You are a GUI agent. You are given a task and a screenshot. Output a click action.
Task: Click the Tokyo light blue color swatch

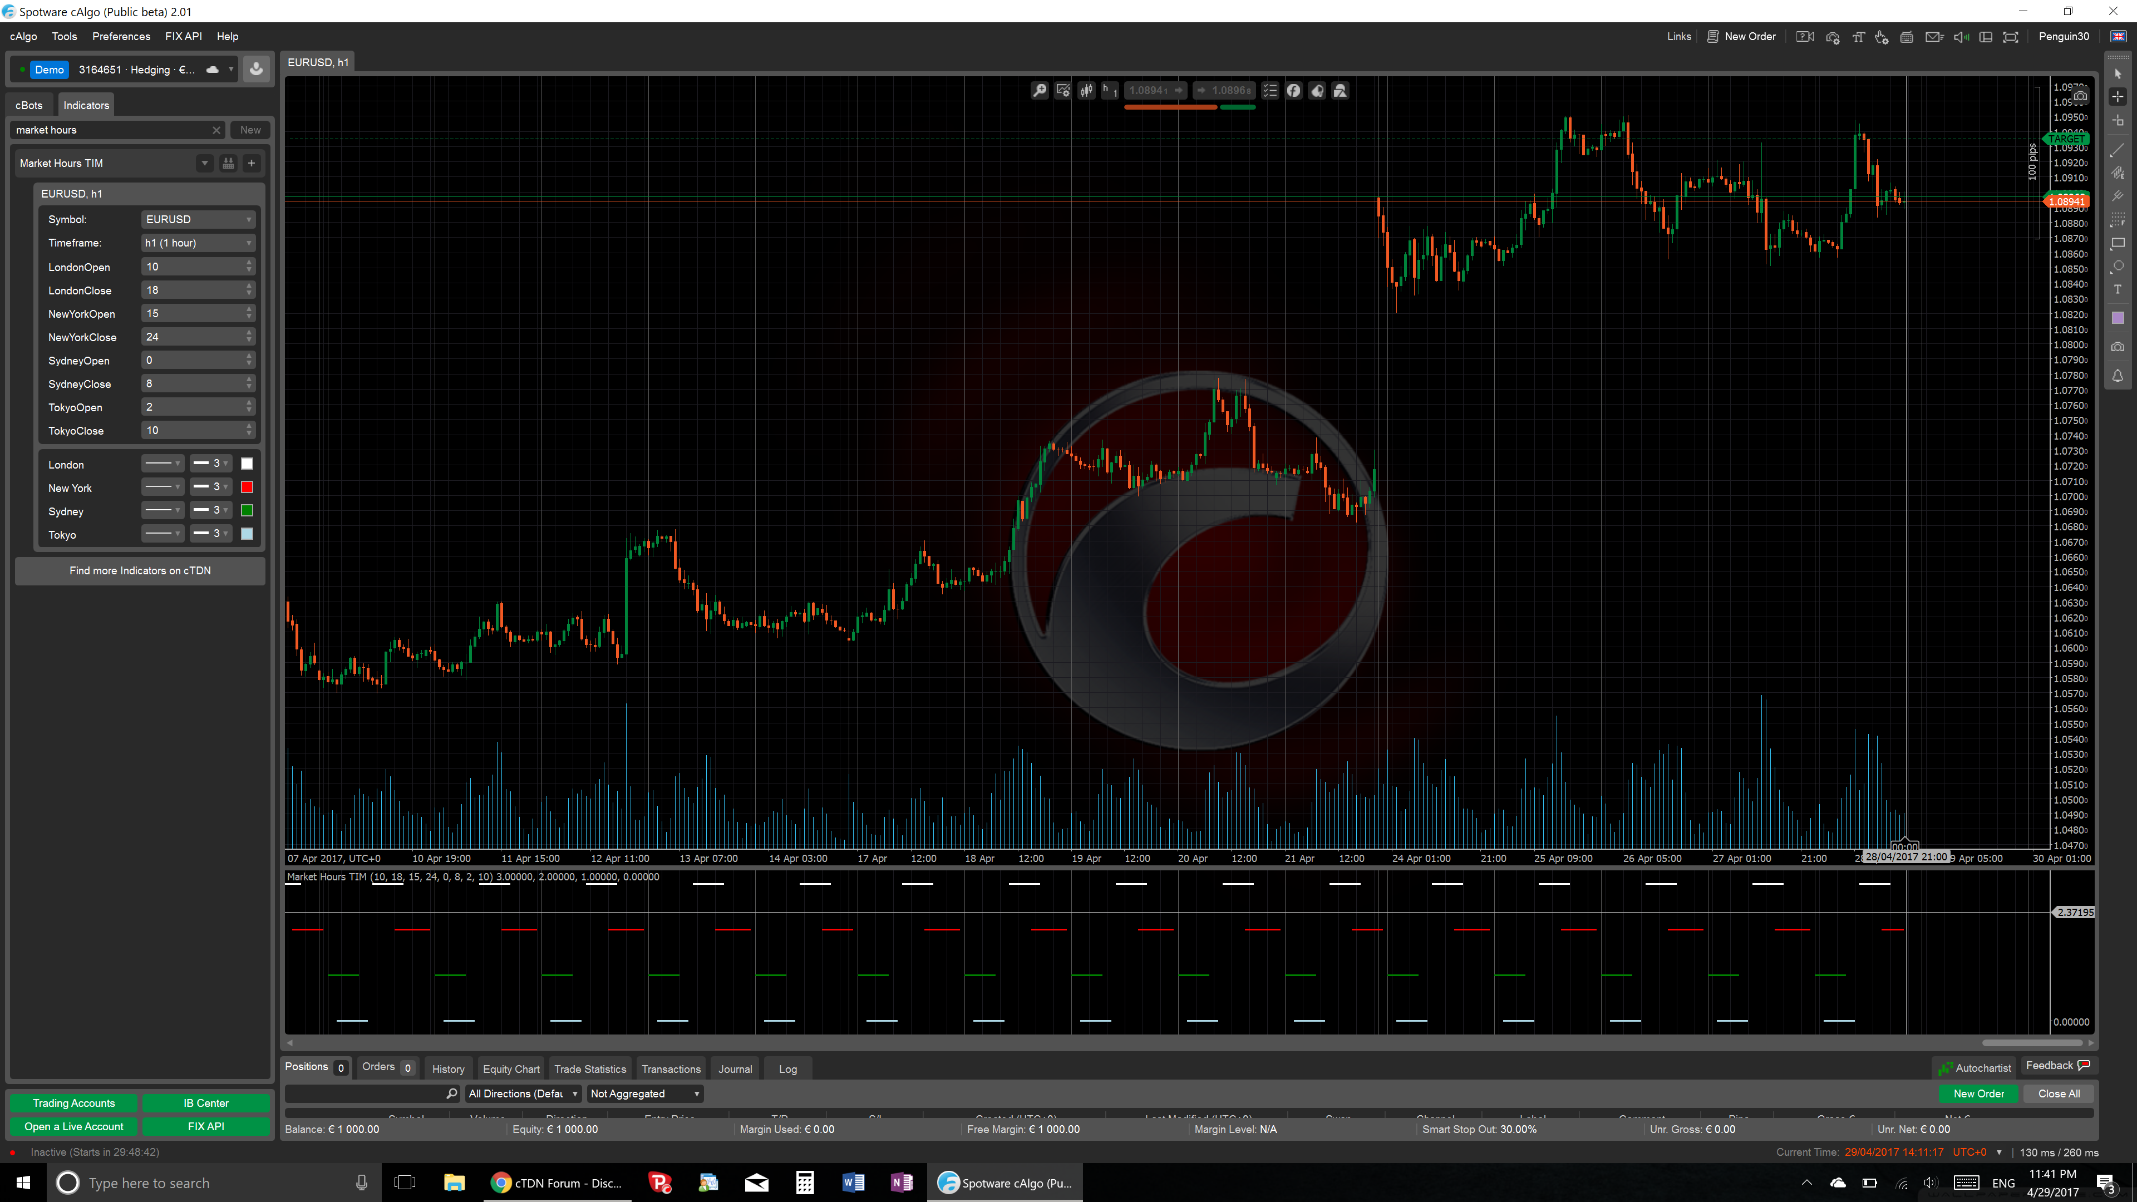coord(247,534)
